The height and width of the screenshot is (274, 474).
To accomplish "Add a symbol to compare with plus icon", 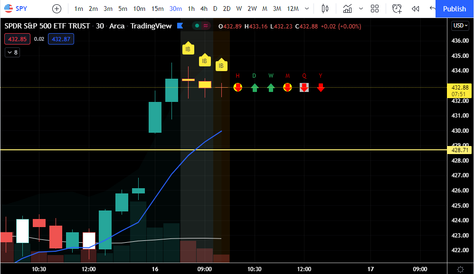I will tap(57, 9).
